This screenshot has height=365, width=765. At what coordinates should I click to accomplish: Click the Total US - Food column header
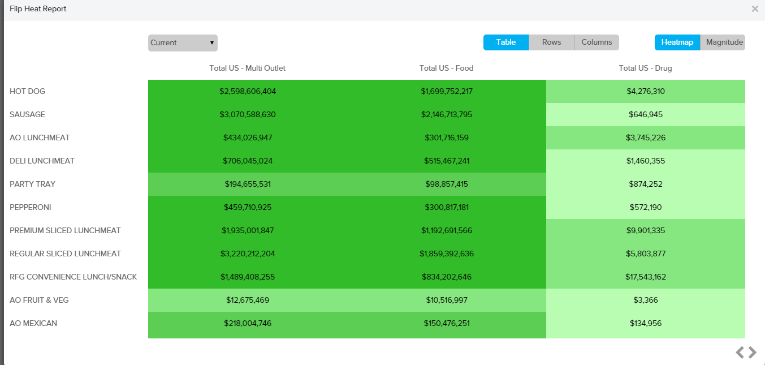(x=446, y=68)
